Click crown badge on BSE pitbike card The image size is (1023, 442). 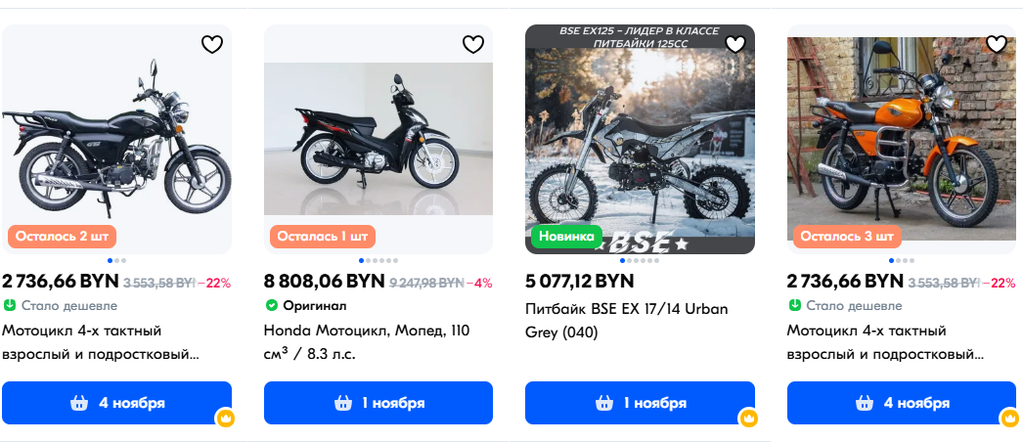tap(748, 419)
